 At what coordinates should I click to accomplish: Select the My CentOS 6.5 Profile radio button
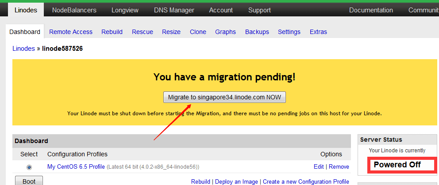(29, 167)
